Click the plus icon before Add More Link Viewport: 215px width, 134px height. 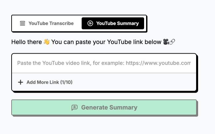tap(21, 82)
